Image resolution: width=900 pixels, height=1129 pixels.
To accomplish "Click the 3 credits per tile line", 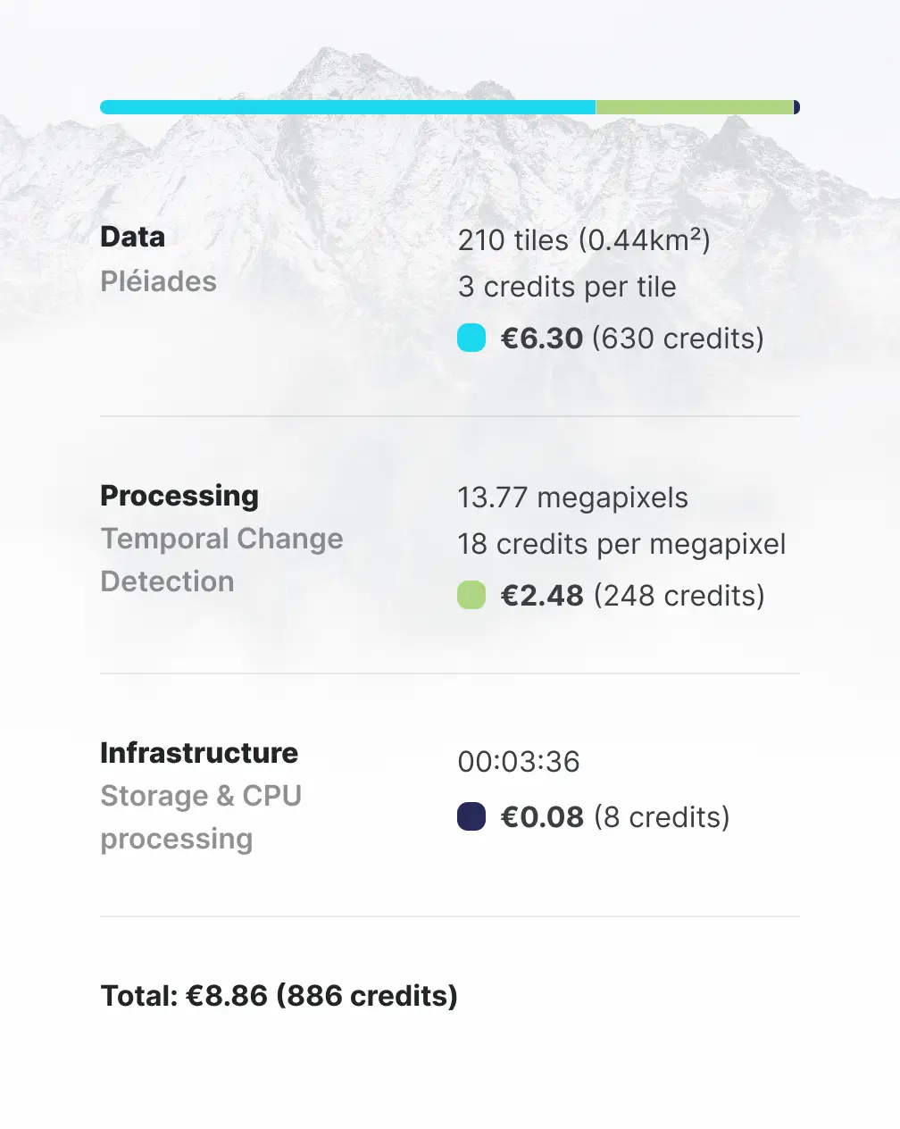I will (x=567, y=287).
